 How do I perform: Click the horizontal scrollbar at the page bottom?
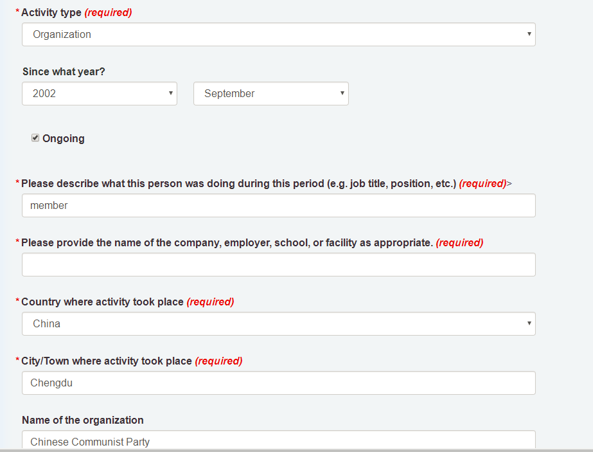pyautogui.click(x=297, y=451)
